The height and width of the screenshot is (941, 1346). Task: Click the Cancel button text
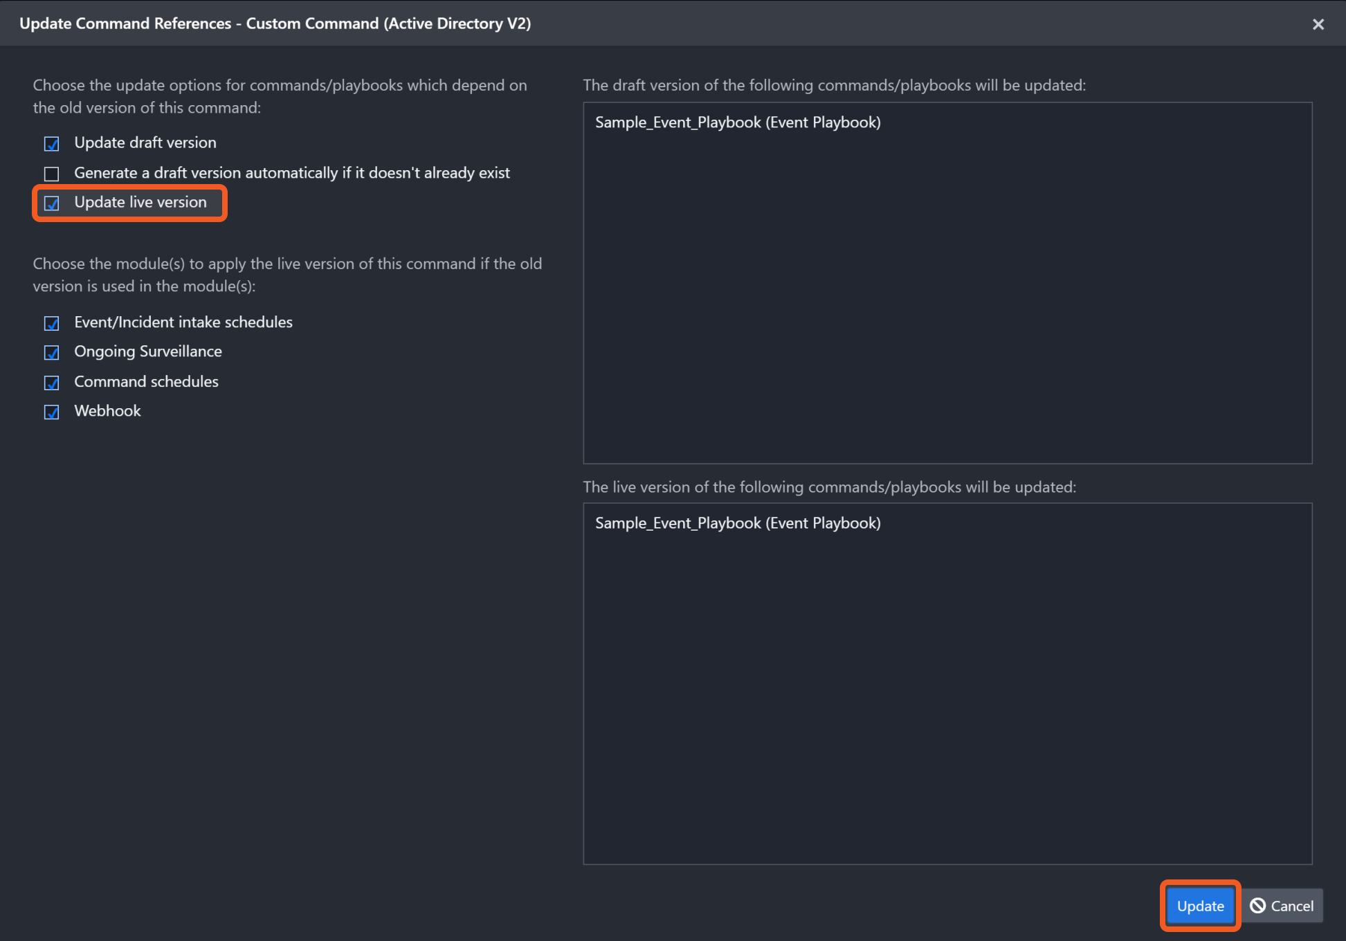click(1291, 906)
